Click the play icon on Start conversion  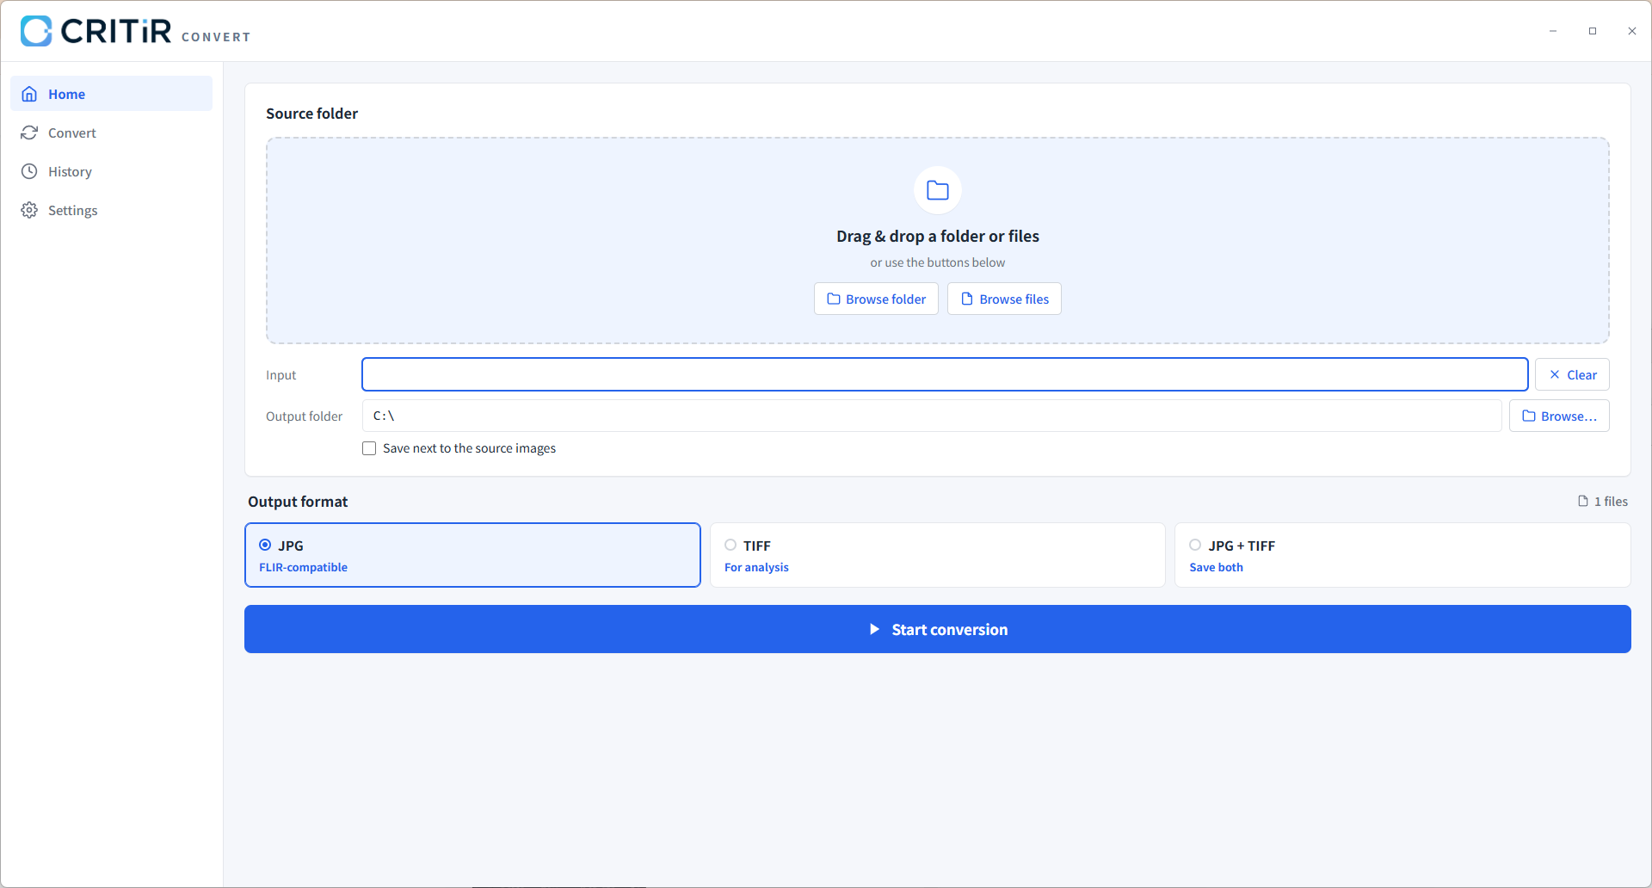874,629
